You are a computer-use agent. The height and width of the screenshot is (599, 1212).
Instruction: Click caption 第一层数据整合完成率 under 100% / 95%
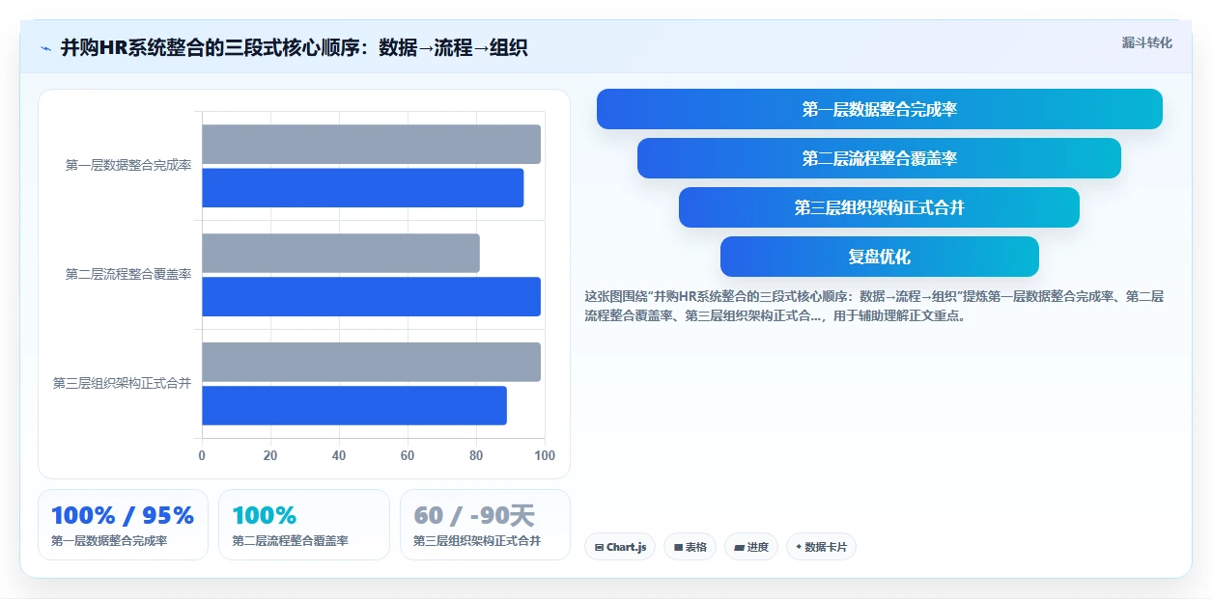point(109,541)
